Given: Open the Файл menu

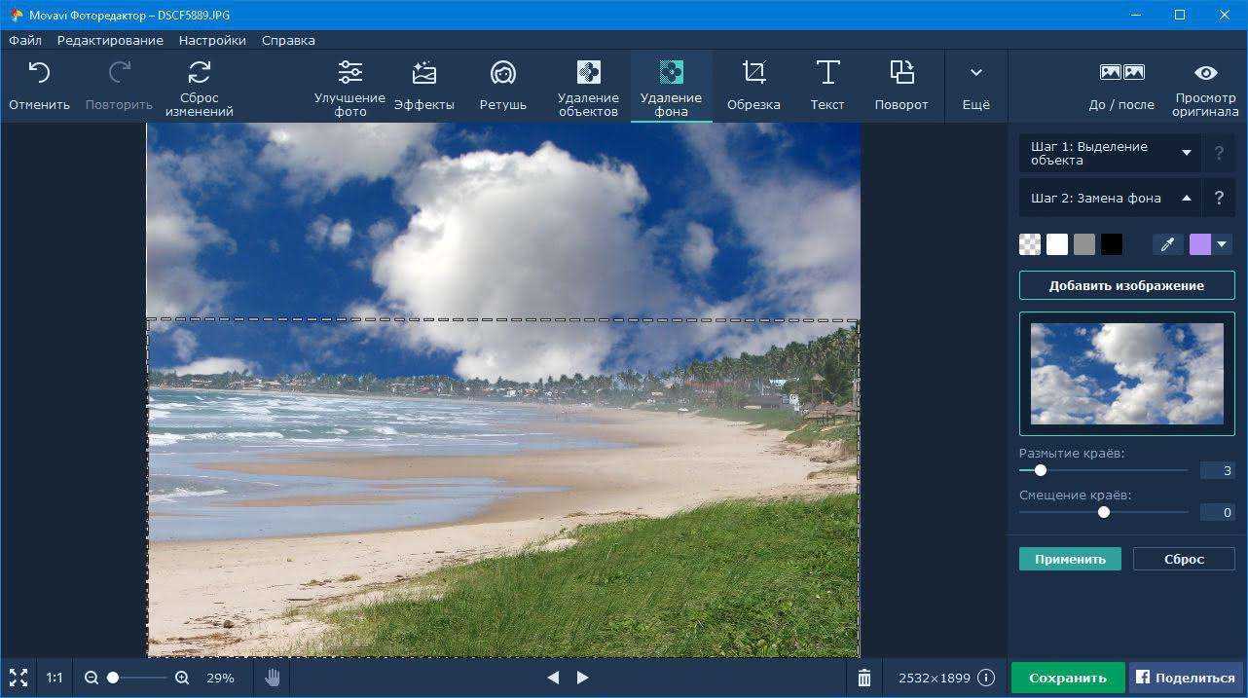Looking at the screenshot, I should (25, 41).
